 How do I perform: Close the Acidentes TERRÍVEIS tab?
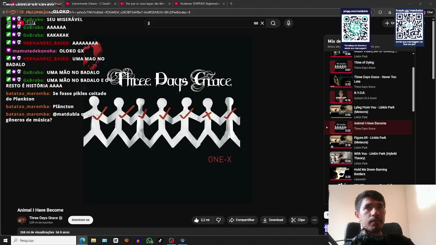223,4
